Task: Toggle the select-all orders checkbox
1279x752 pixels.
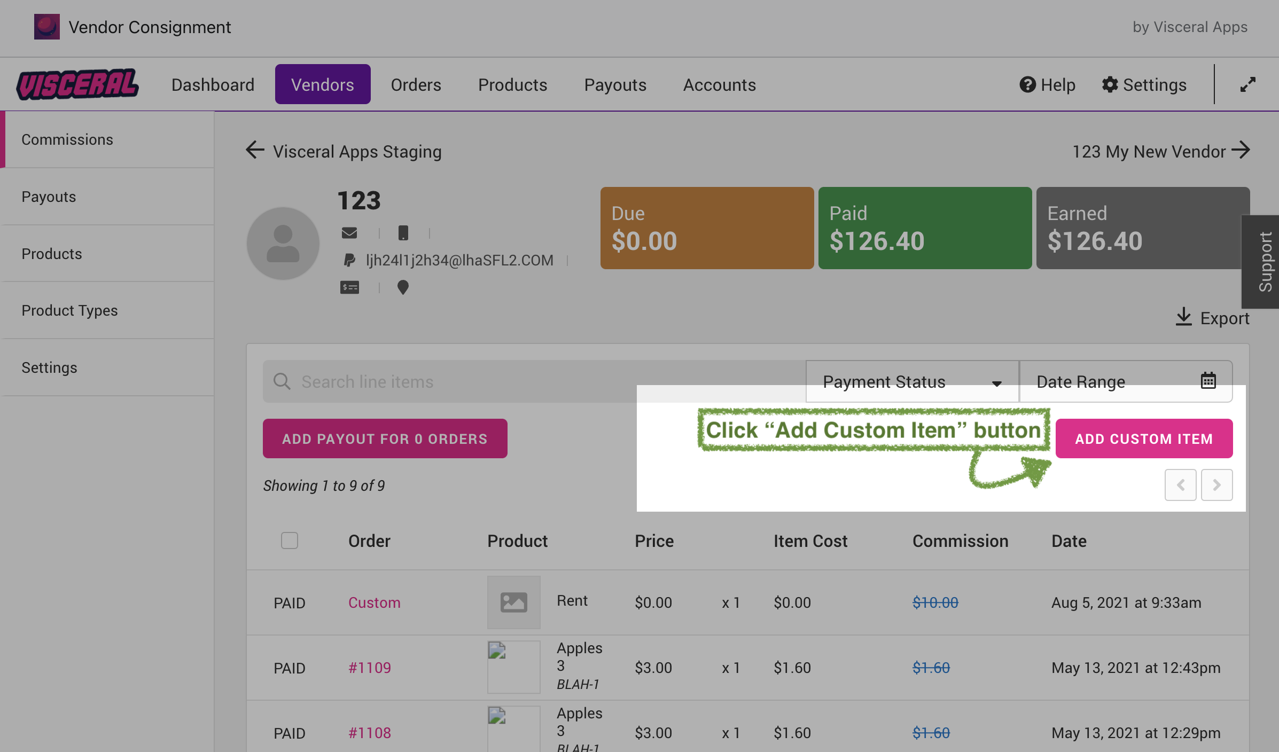Action: pyautogui.click(x=290, y=540)
